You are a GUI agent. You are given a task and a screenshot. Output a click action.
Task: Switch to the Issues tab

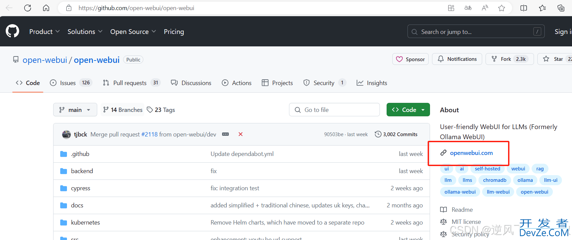click(71, 83)
